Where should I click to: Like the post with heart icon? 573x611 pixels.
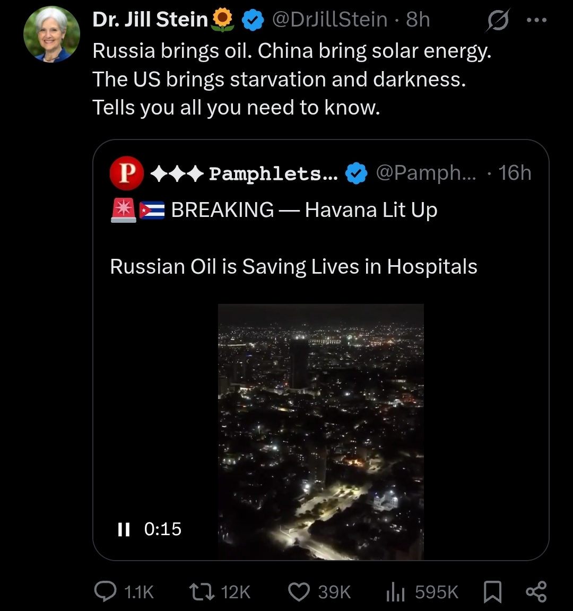coord(299,591)
